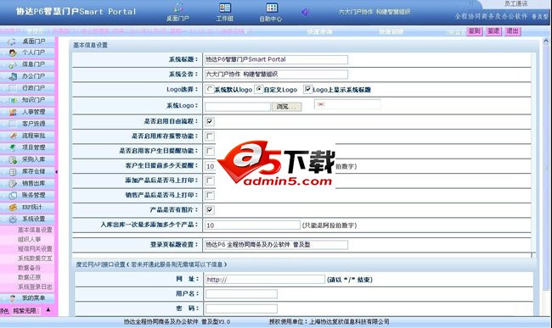This screenshot has width=552, height=328.
Task: Open 基本信息设置 submenu item
Action: tap(35, 230)
